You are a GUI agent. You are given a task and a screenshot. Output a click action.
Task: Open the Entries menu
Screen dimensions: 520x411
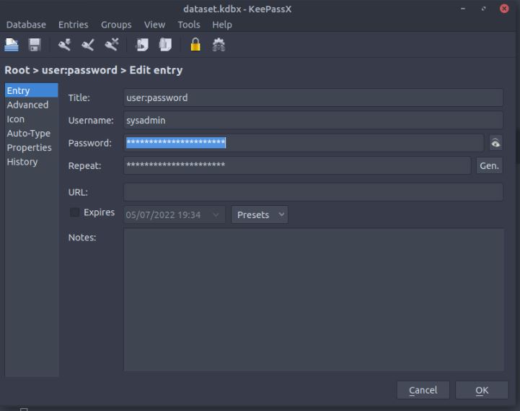click(74, 25)
